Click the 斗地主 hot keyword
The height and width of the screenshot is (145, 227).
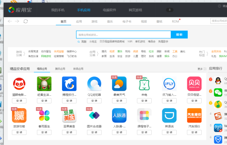(93, 42)
